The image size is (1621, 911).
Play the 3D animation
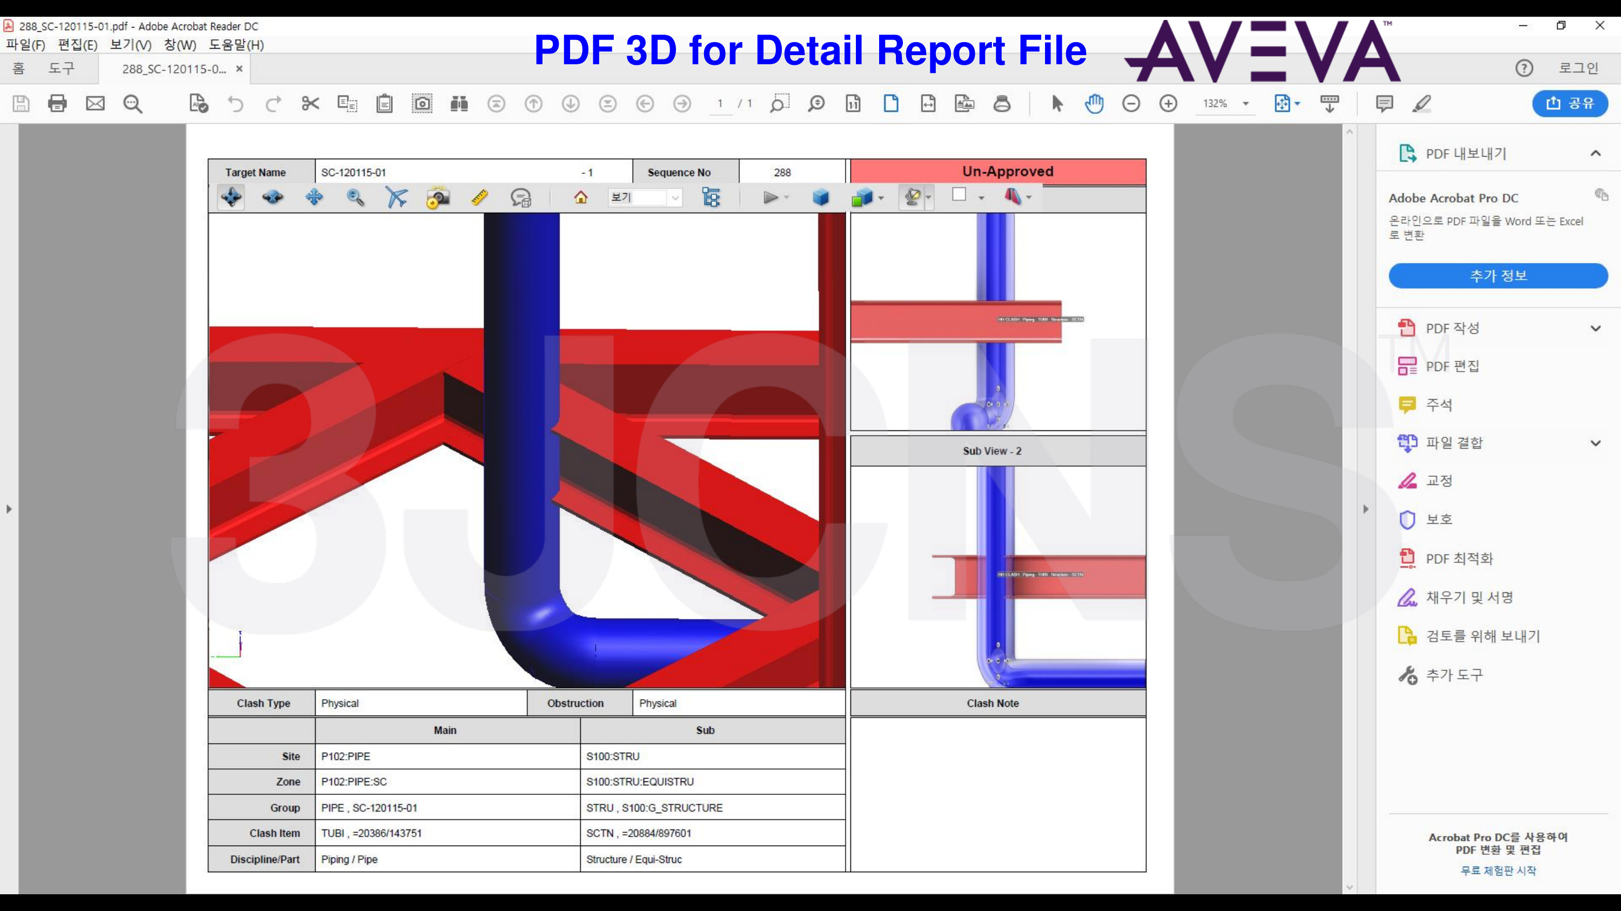[x=770, y=198]
